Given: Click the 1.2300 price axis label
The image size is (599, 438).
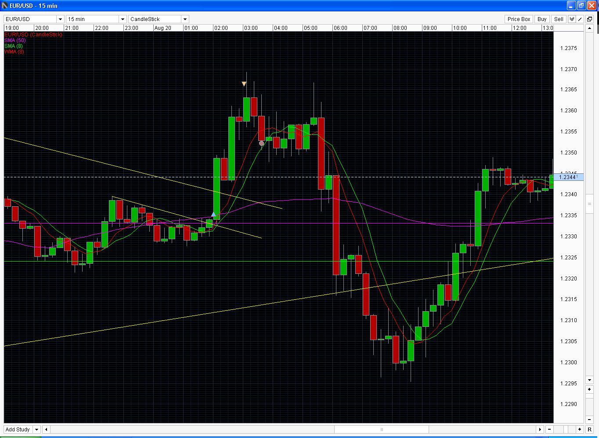Looking at the screenshot, I should [569, 363].
